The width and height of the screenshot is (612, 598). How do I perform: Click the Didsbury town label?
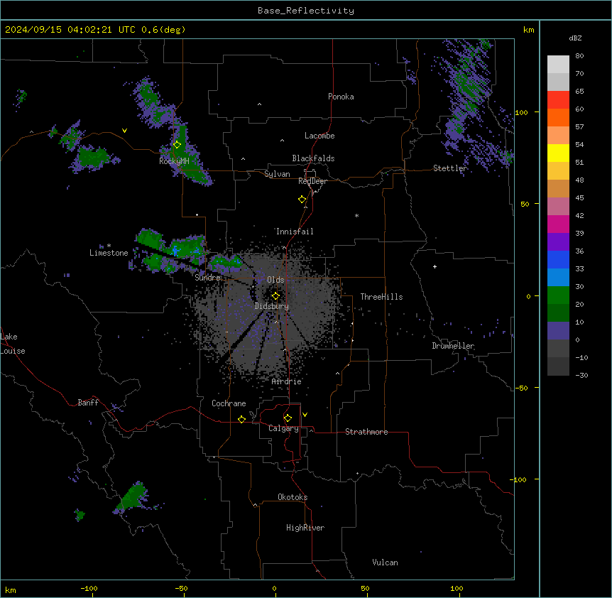(x=272, y=306)
